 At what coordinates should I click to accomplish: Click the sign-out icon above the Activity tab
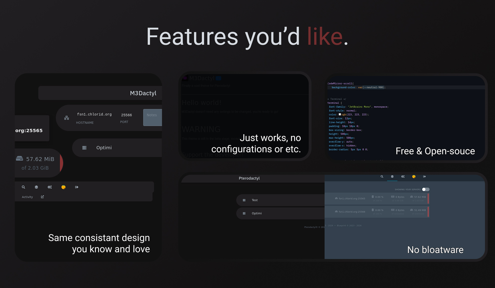pyautogui.click(x=77, y=187)
